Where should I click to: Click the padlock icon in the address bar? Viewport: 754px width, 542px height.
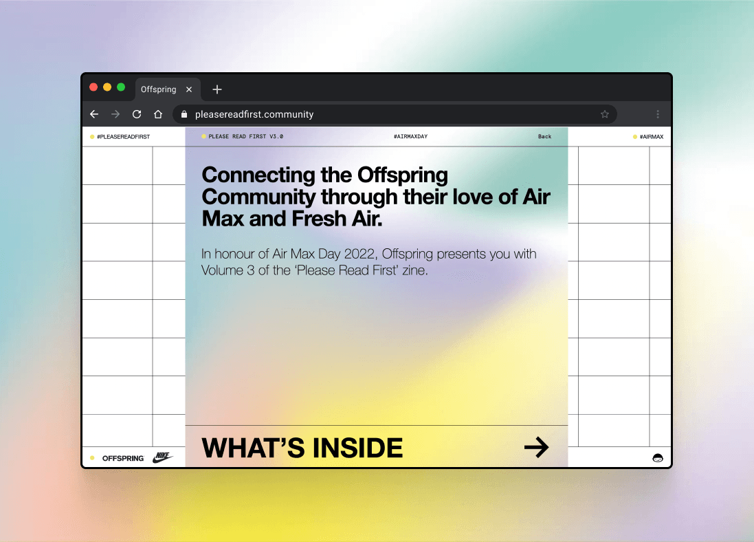183,114
